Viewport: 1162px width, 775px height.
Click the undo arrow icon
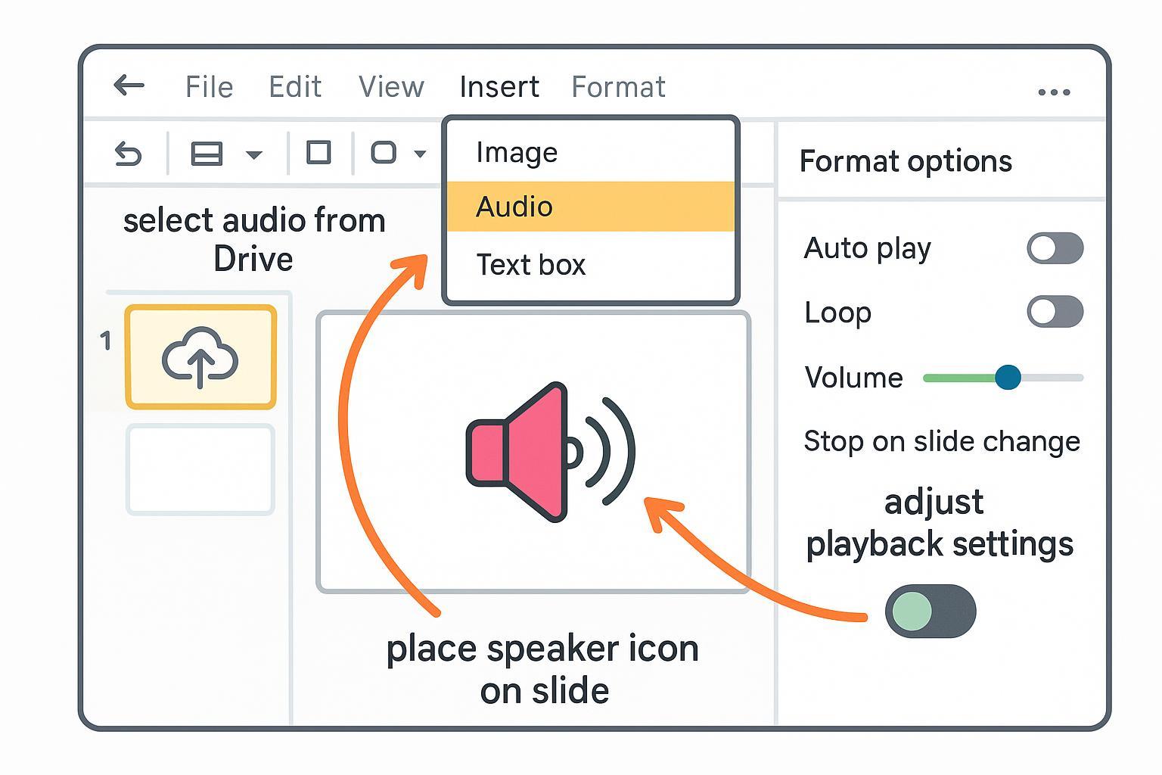click(x=128, y=154)
